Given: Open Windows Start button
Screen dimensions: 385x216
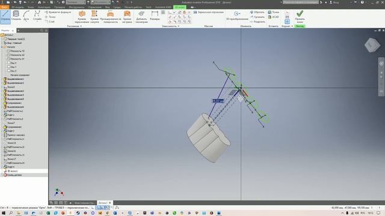Looking at the screenshot, I should point(4,213).
